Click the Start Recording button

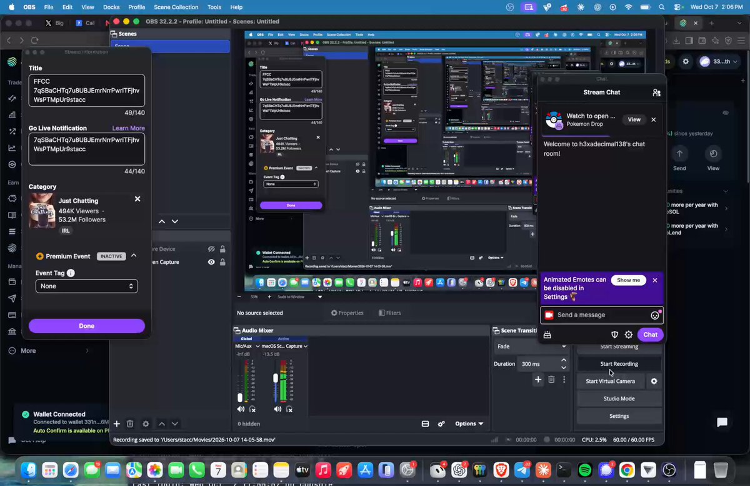point(619,364)
